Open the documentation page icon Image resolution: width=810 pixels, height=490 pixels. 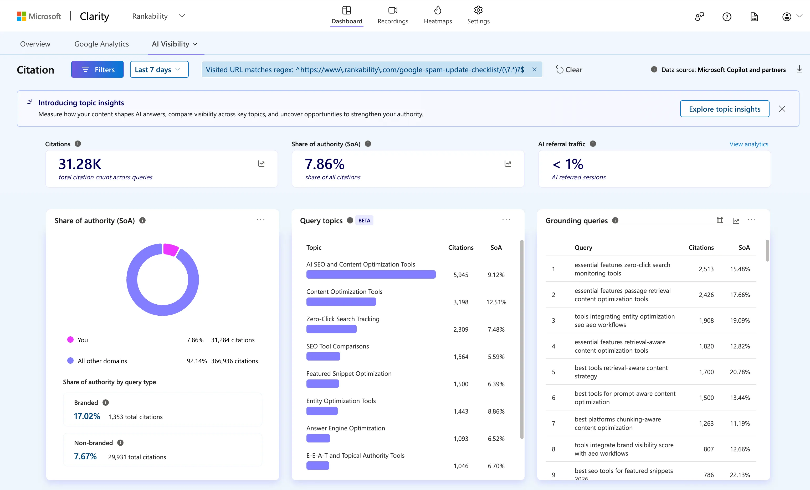click(754, 17)
